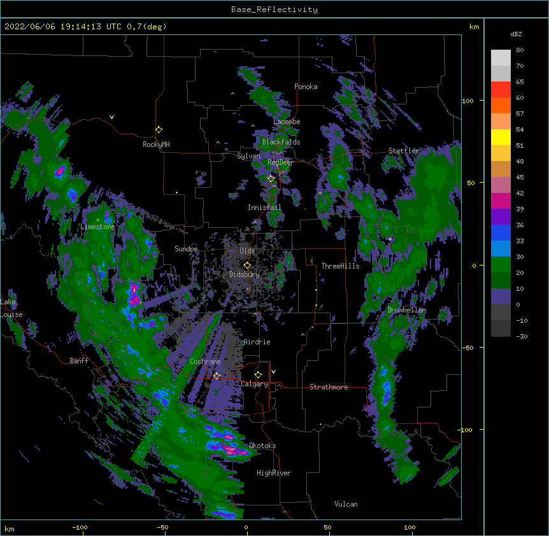Viewport: 549px width, 536px height.
Task: Click the 80 dBZ legend value
Action: [x=520, y=50]
